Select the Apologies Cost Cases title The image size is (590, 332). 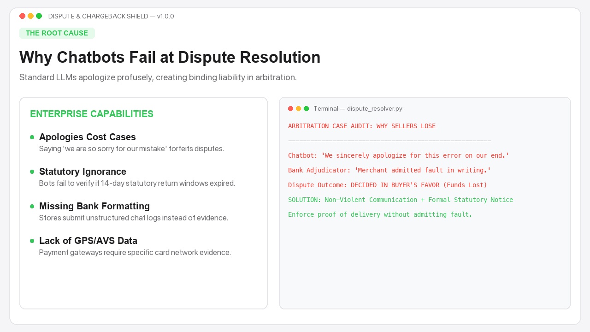[x=88, y=137]
